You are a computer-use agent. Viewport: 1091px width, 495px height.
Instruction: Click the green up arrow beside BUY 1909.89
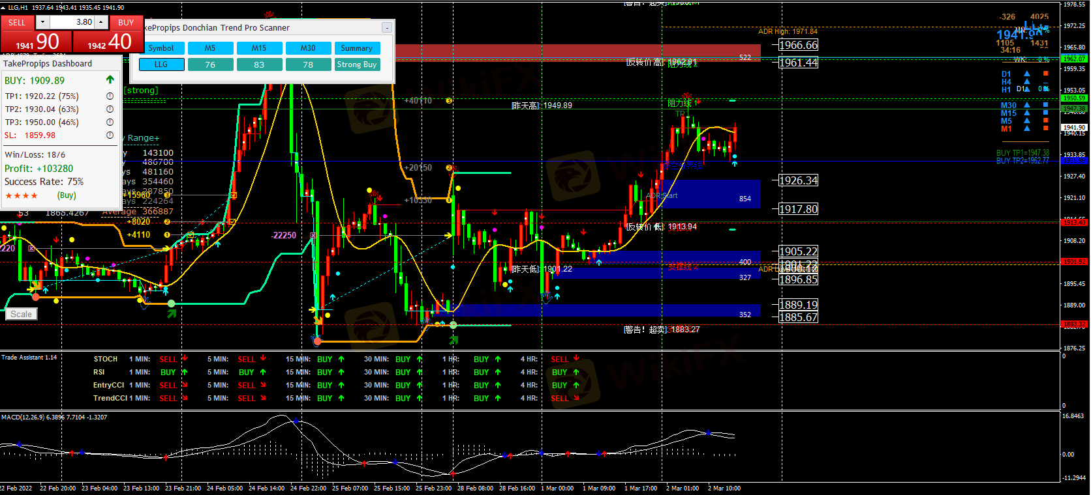(110, 80)
